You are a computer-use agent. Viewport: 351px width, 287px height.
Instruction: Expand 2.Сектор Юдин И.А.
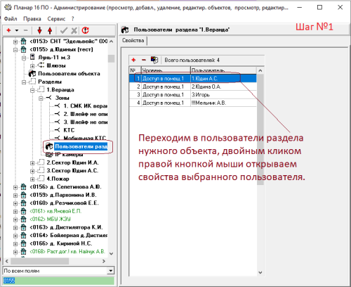32,163
